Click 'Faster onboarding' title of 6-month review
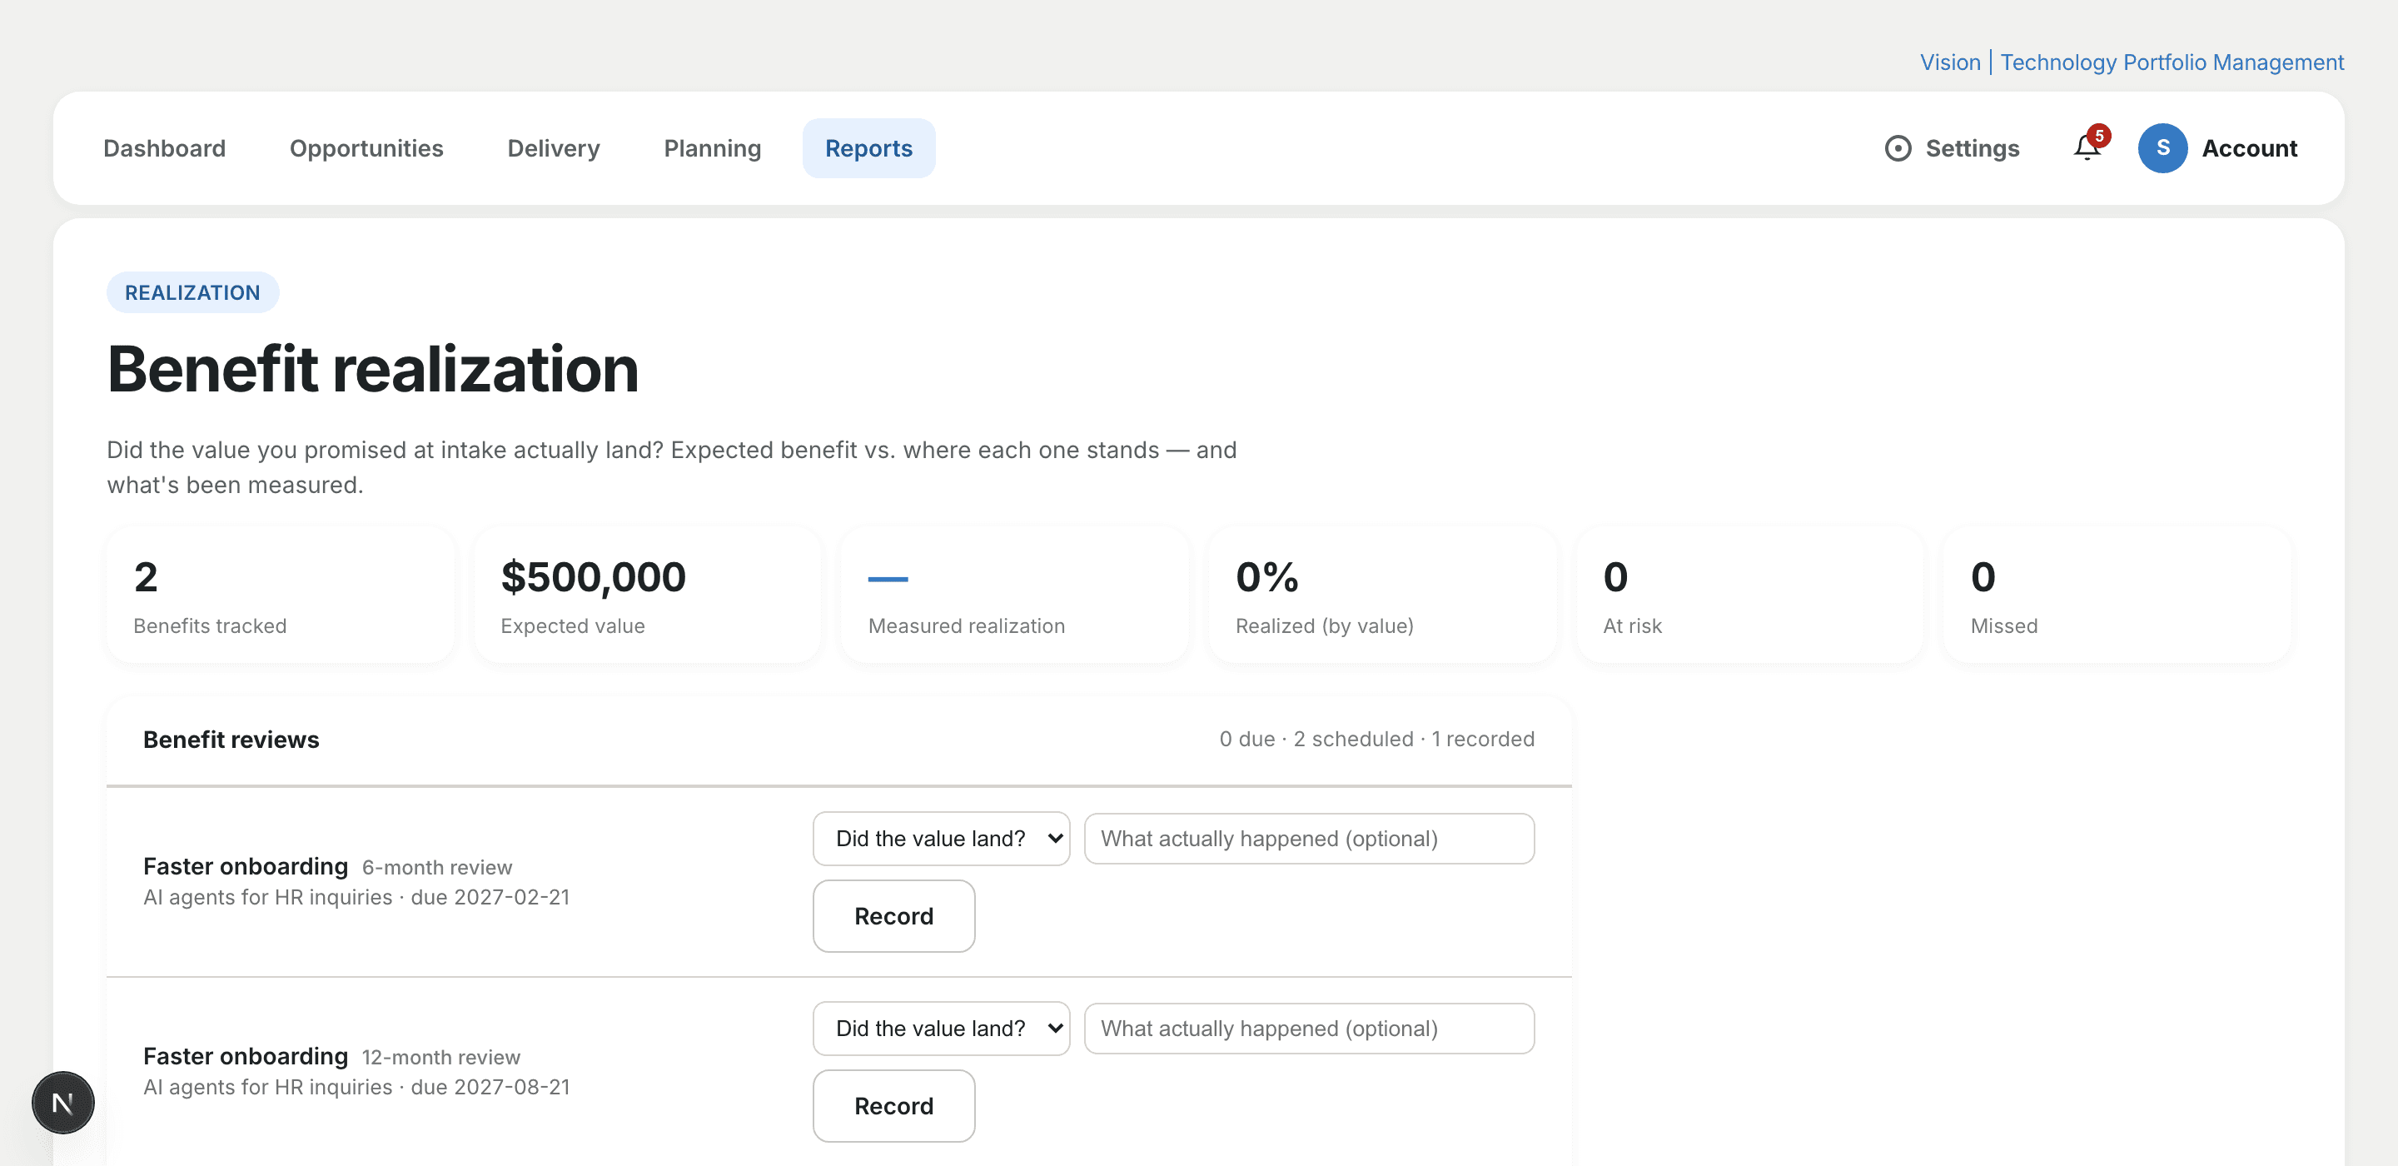 click(246, 866)
